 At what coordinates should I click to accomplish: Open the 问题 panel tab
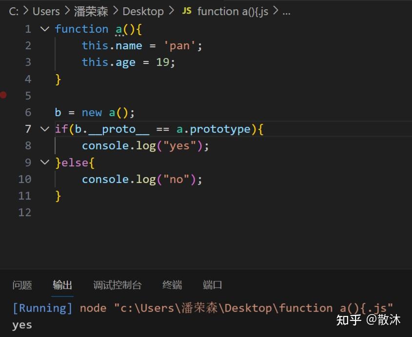tap(22, 285)
